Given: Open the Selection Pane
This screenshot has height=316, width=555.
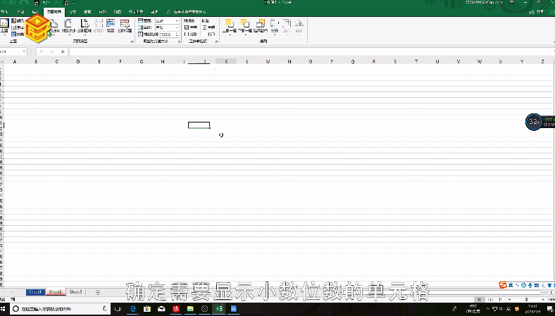Looking at the screenshot, I should 261,27.
